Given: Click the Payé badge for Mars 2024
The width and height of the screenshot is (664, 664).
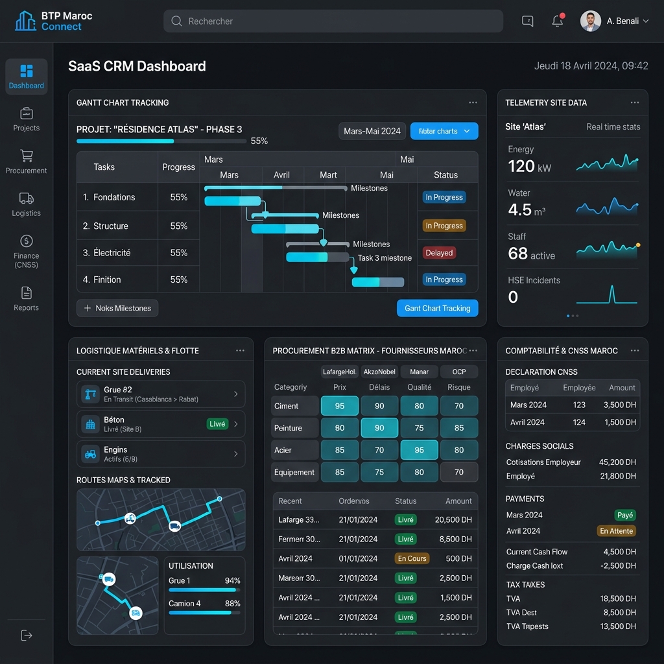Looking at the screenshot, I should pyautogui.click(x=625, y=516).
